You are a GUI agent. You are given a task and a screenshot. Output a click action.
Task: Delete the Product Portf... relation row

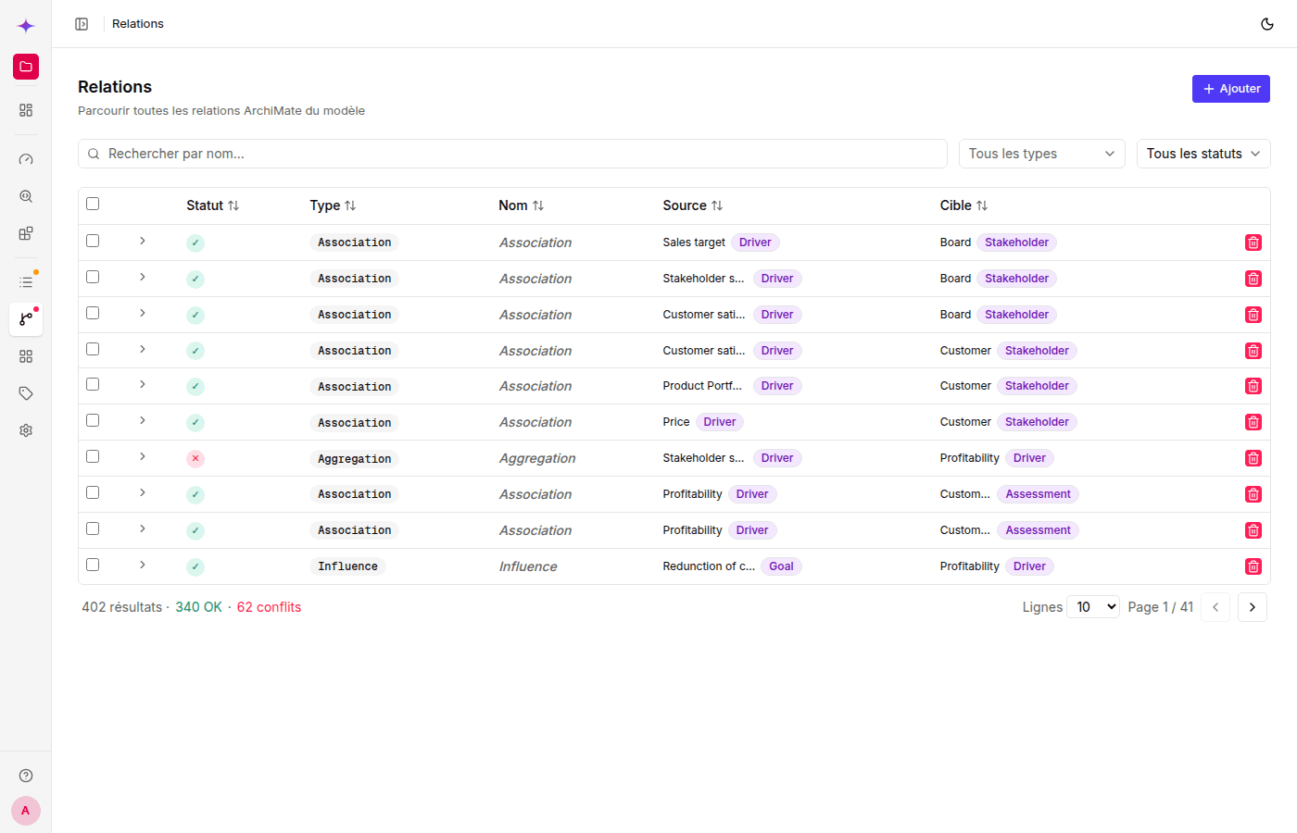1253,386
